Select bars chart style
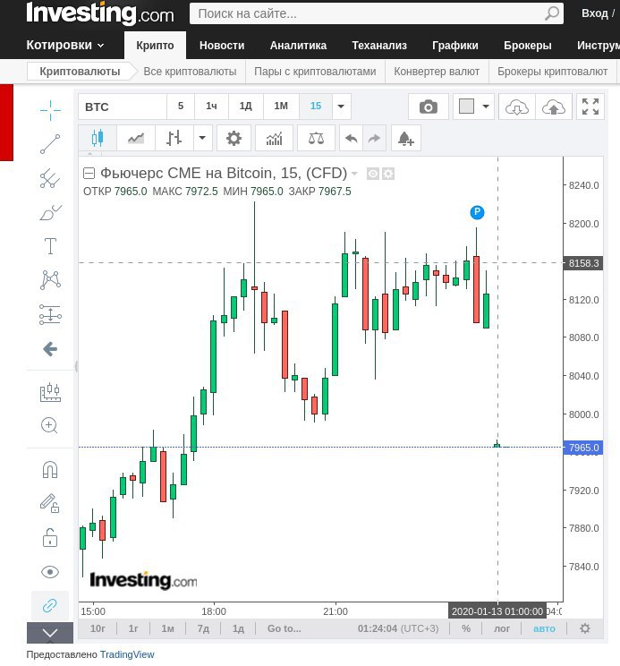Image resolution: width=620 pixels, height=666 pixels. (x=174, y=138)
